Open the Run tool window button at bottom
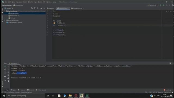The width and height of the screenshot is (174, 98). [7, 90]
